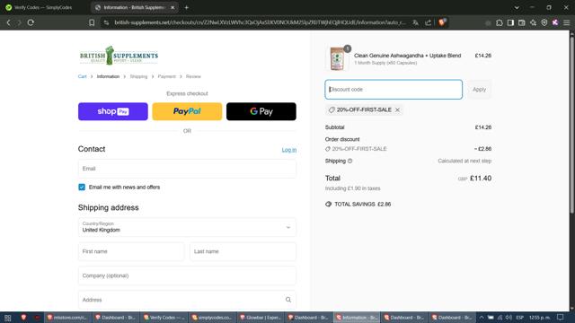
Task: Click the address search magnifier icon
Action: coord(288,300)
